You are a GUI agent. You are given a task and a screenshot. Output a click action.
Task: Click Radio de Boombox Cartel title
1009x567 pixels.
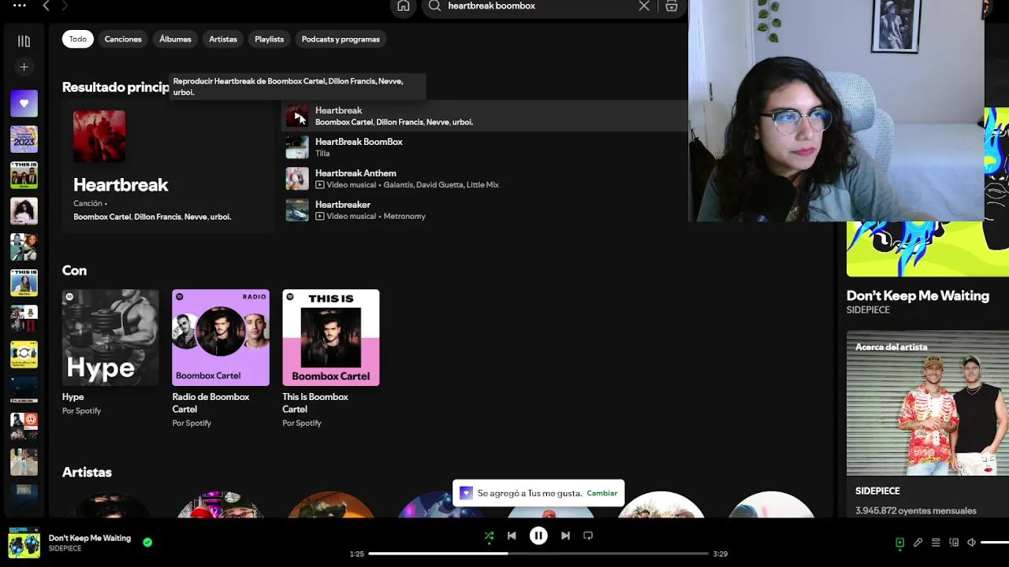click(x=210, y=403)
